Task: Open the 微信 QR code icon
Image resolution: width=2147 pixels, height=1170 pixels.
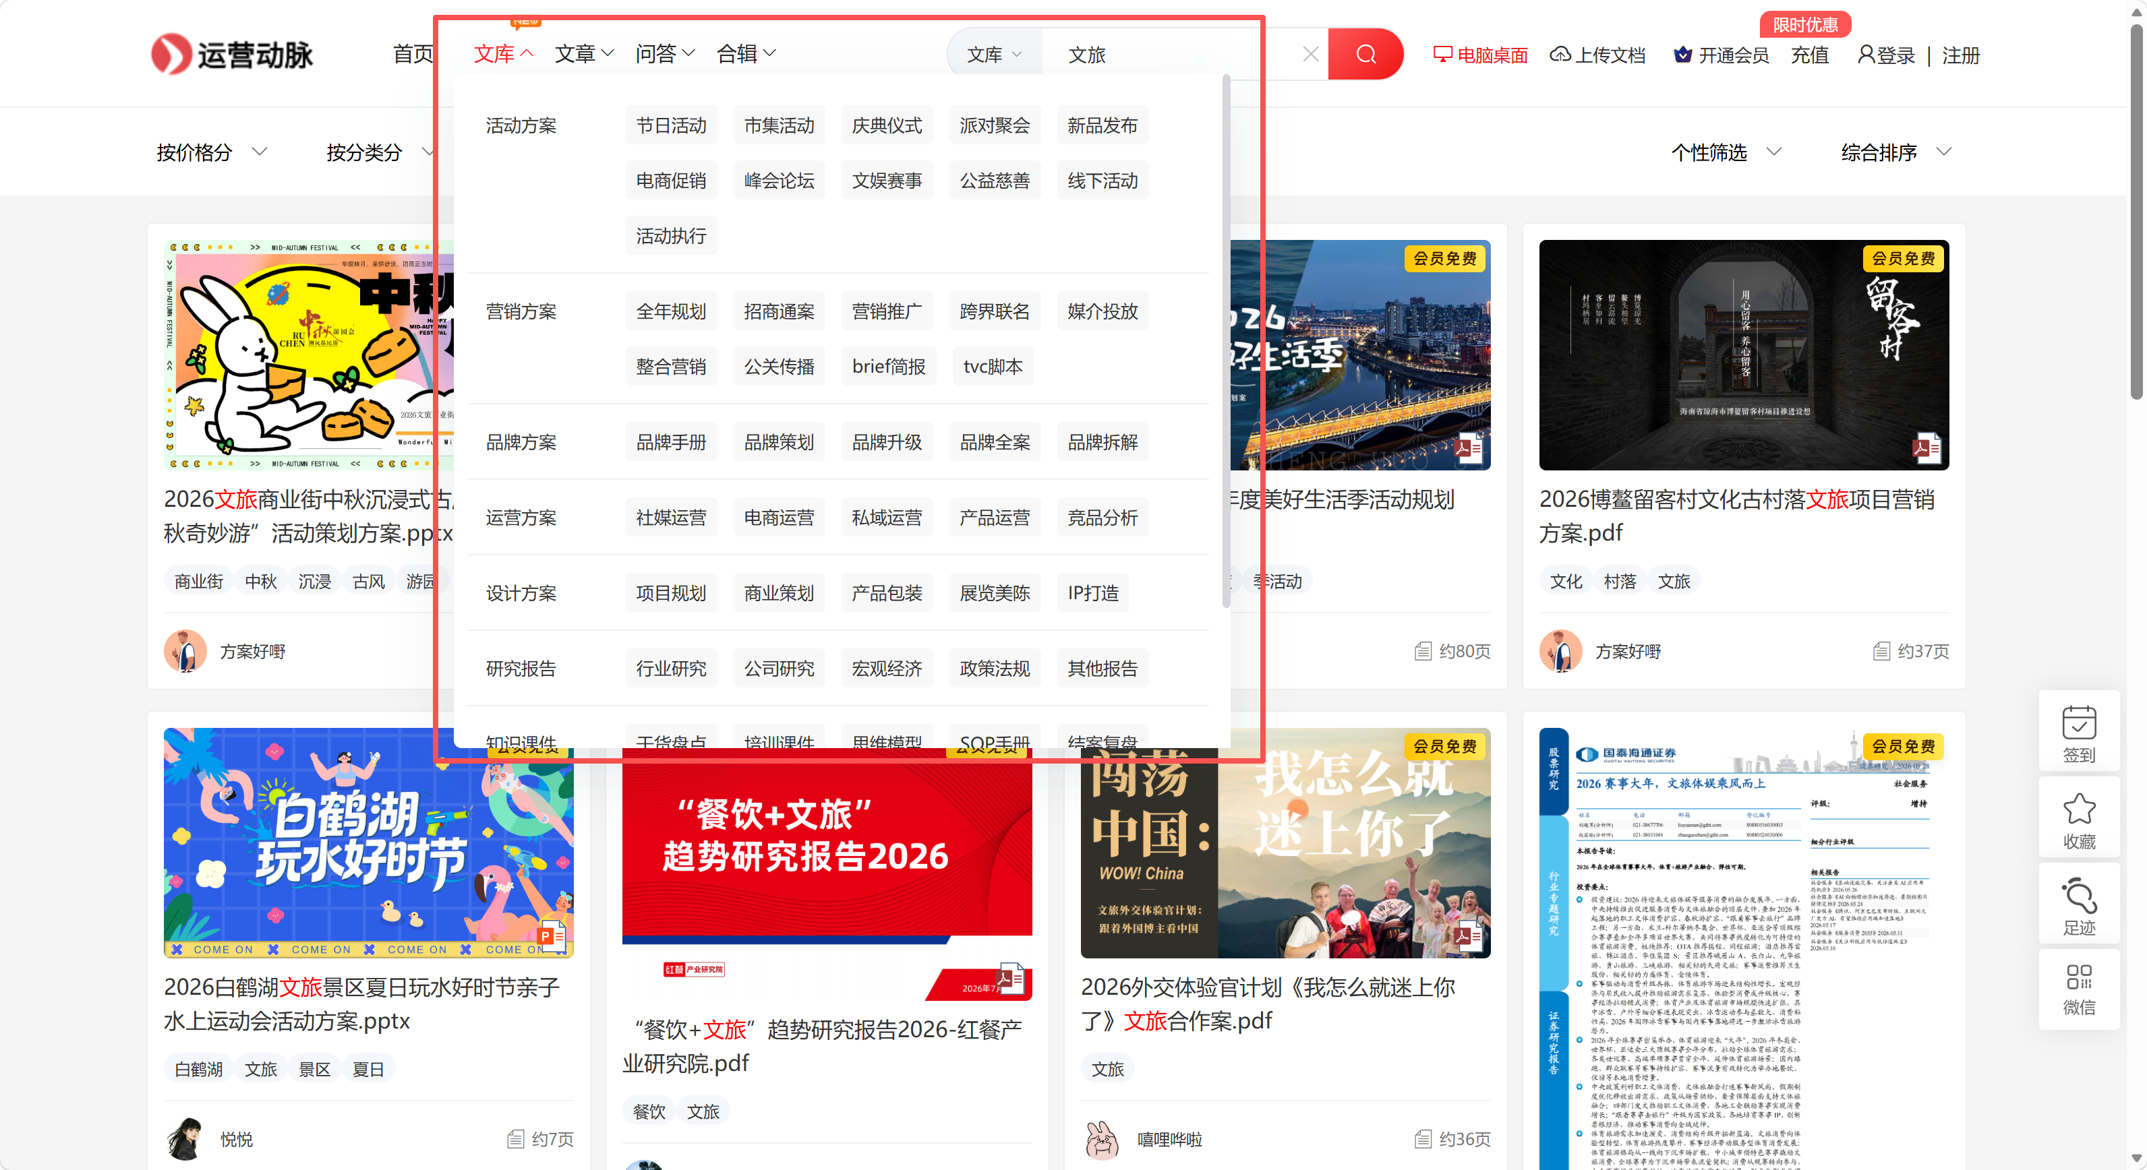Action: click(2079, 976)
